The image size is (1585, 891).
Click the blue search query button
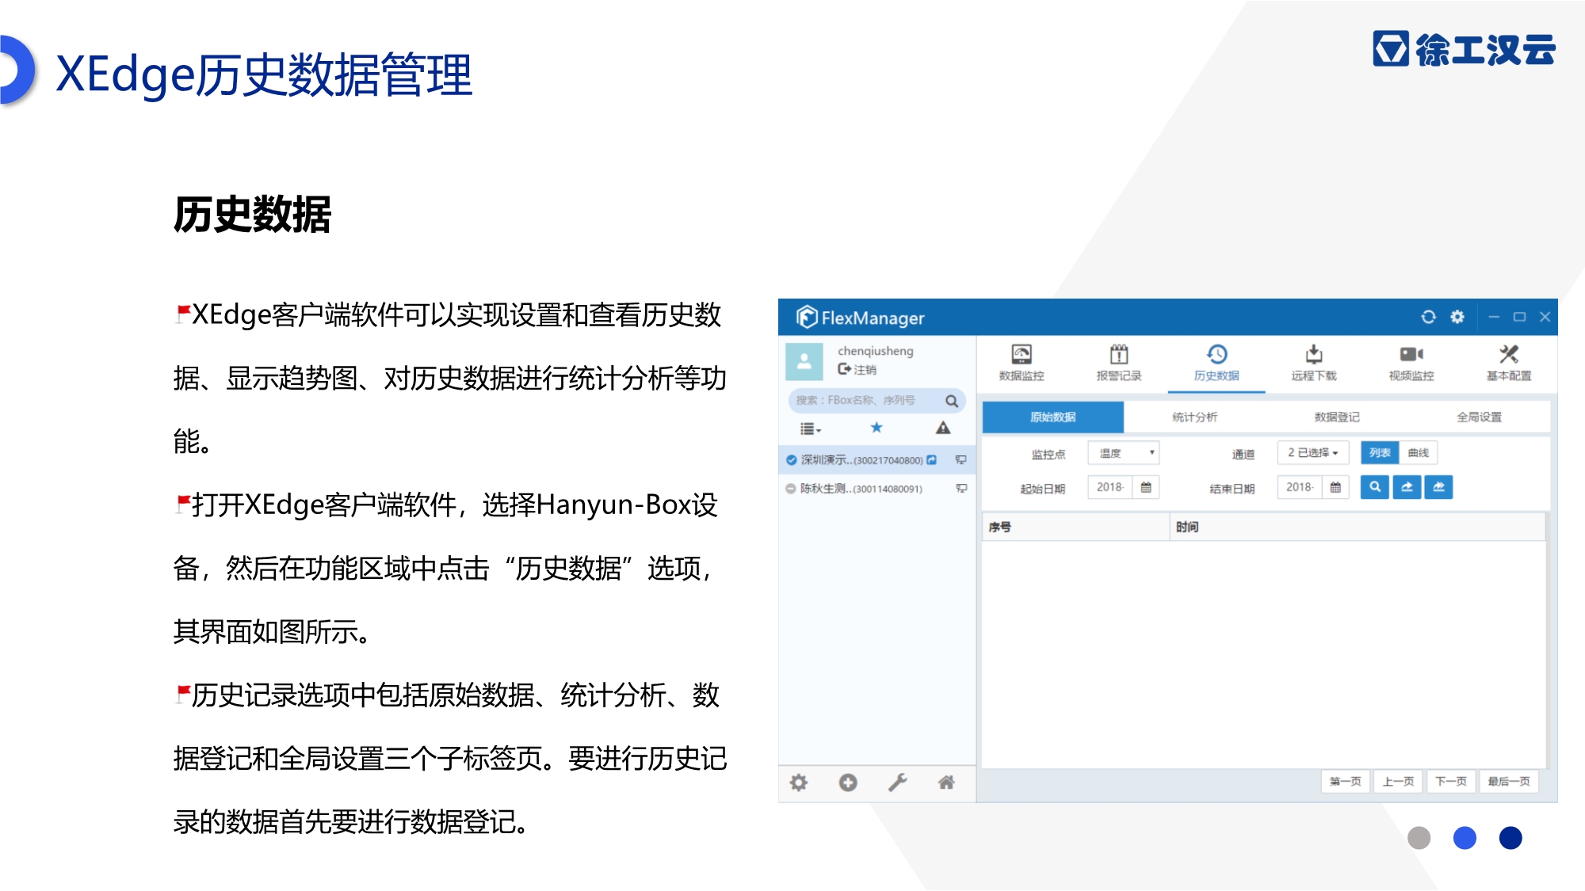[1375, 487]
